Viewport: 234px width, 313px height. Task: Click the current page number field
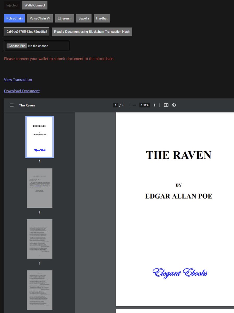pyautogui.click(x=115, y=105)
